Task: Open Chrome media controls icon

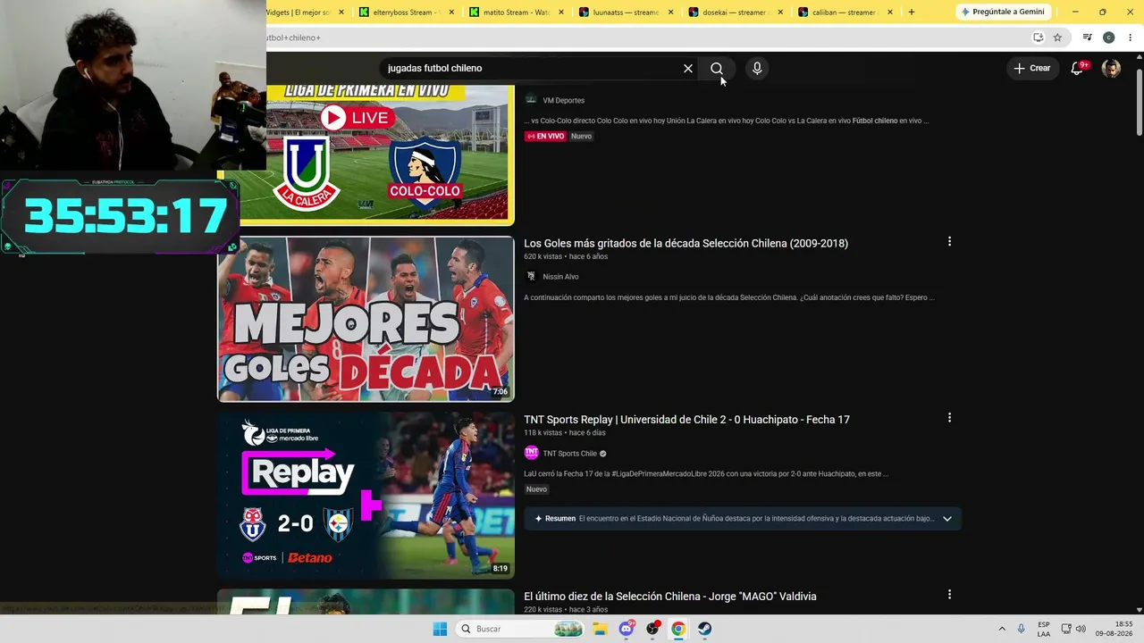Action: coord(1087,38)
